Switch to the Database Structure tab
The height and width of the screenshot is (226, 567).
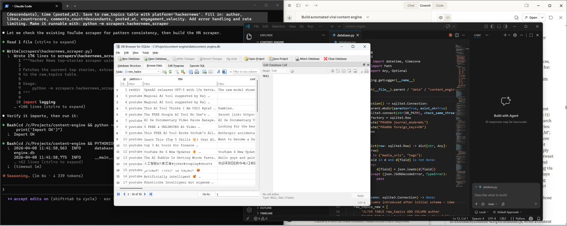pyautogui.click(x=129, y=65)
